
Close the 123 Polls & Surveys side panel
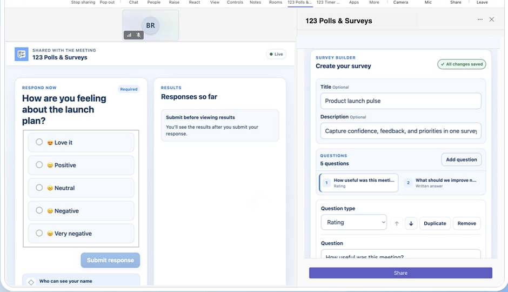[x=491, y=19]
